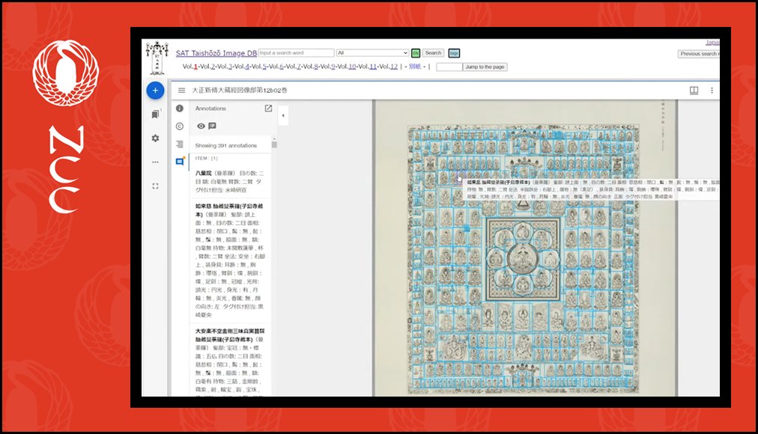The image size is (758, 434).
Task: Select the annotations panel icon
Action: coord(180,162)
